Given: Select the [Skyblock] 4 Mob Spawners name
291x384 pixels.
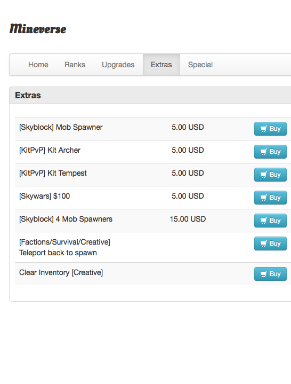Looking at the screenshot, I should 66,219.
